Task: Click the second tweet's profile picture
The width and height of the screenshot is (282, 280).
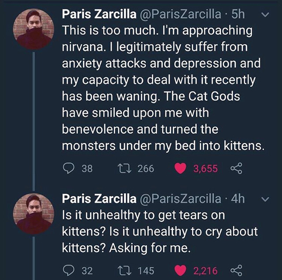Action: point(34,214)
